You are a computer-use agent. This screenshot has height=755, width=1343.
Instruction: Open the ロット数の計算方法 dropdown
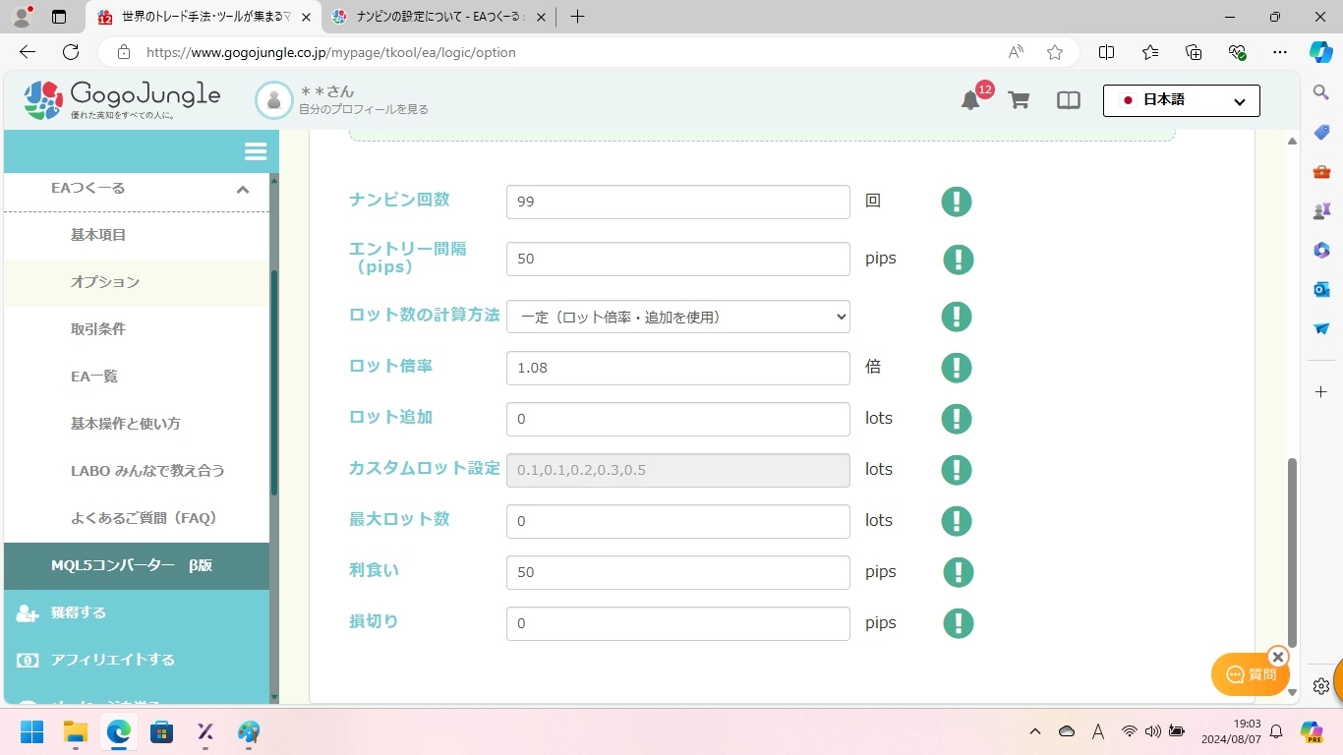coord(677,317)
